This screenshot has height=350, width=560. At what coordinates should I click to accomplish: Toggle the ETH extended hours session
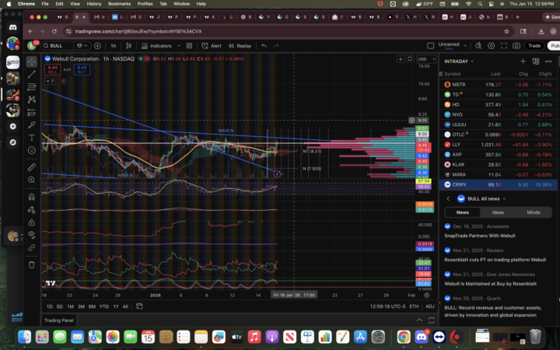point(414,306)
